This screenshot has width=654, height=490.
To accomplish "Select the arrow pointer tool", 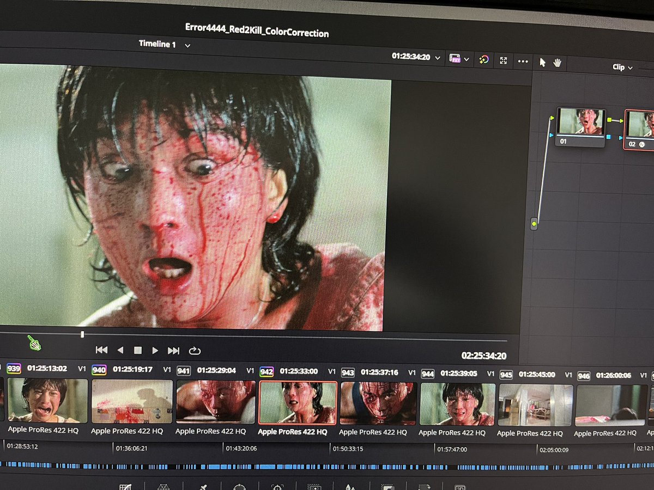I will tap(542, 62).
